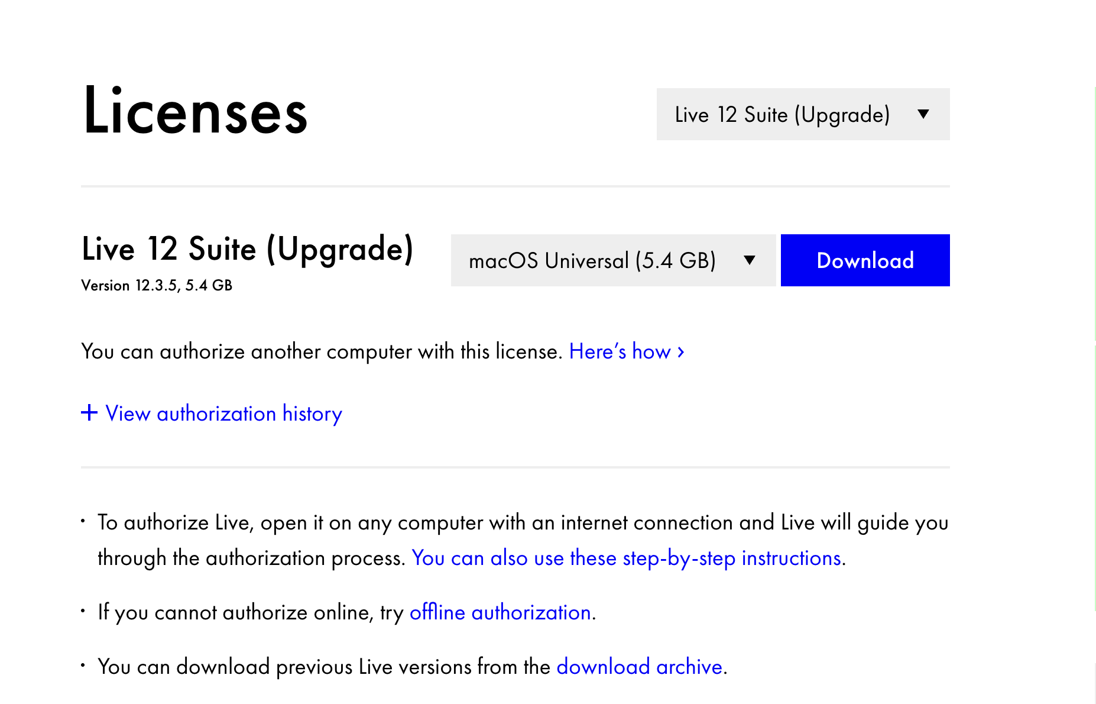Viewport: 1096px width, 704px height.
Task: View instructions for authorizing another computer
Action: (x=620, y=351)
